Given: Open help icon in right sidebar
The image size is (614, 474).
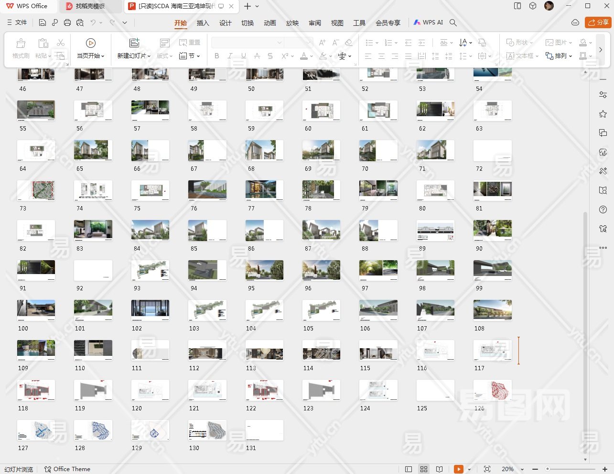Looking at the screenshot, I should pos(603,209).
